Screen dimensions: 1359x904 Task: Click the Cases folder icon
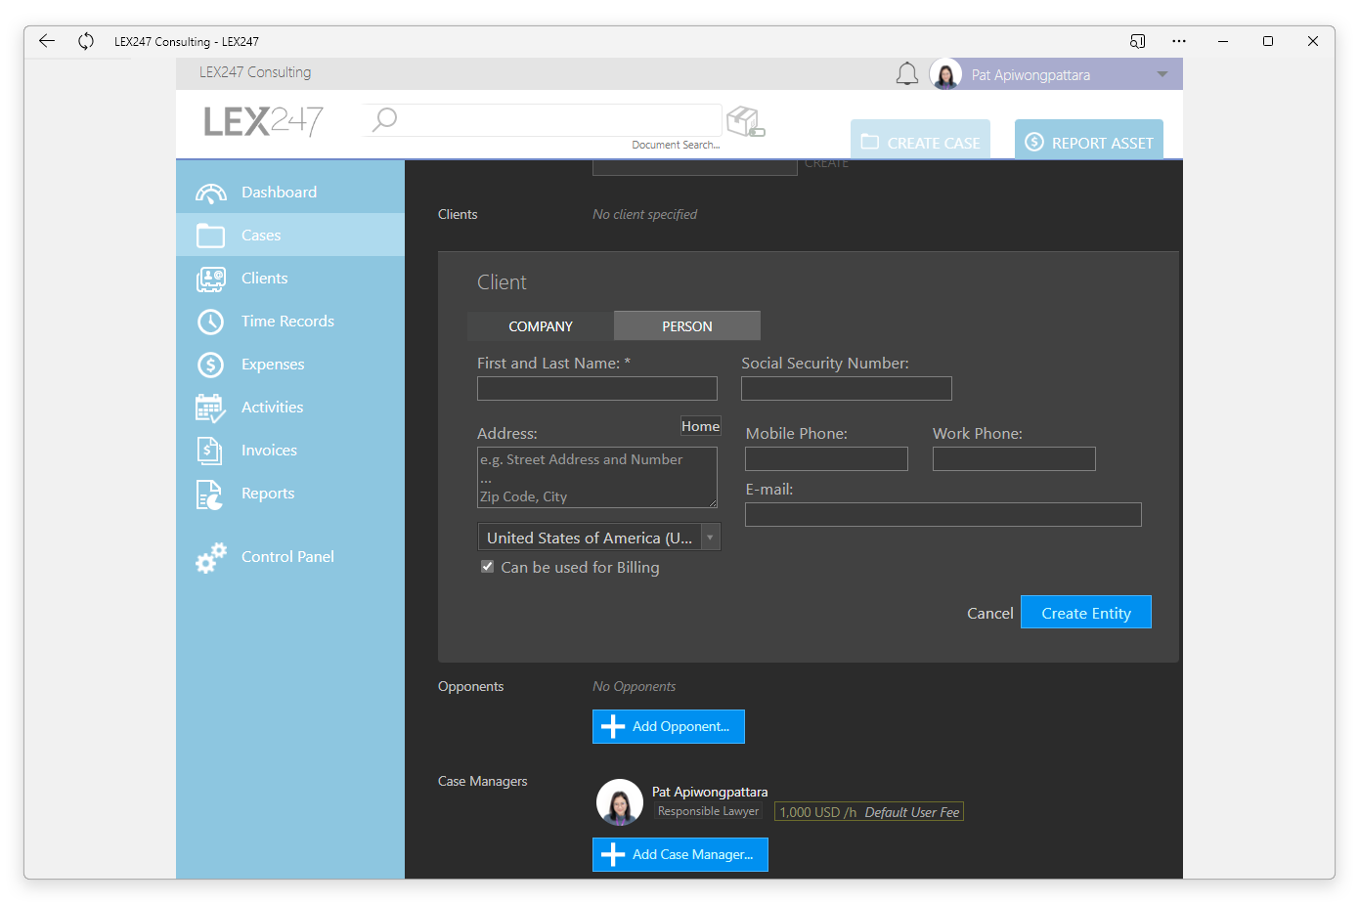point(211,236)
